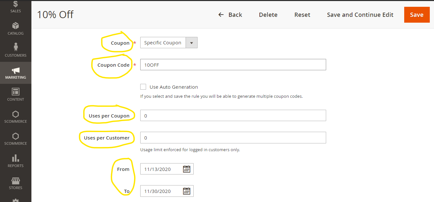Open the Catalog section in sidebar
The height and width of the screenshot is (202, 434).
[16, 29]
